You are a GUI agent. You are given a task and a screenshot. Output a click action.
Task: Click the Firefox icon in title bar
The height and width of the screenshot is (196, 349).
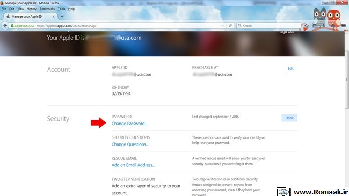[2, 3]
